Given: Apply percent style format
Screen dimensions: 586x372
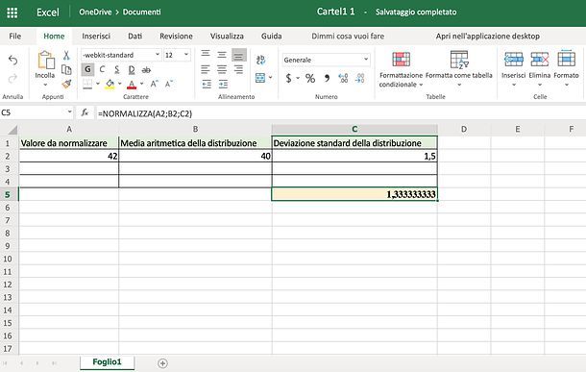Looking at the screenshot, I should tap(310, 78).
